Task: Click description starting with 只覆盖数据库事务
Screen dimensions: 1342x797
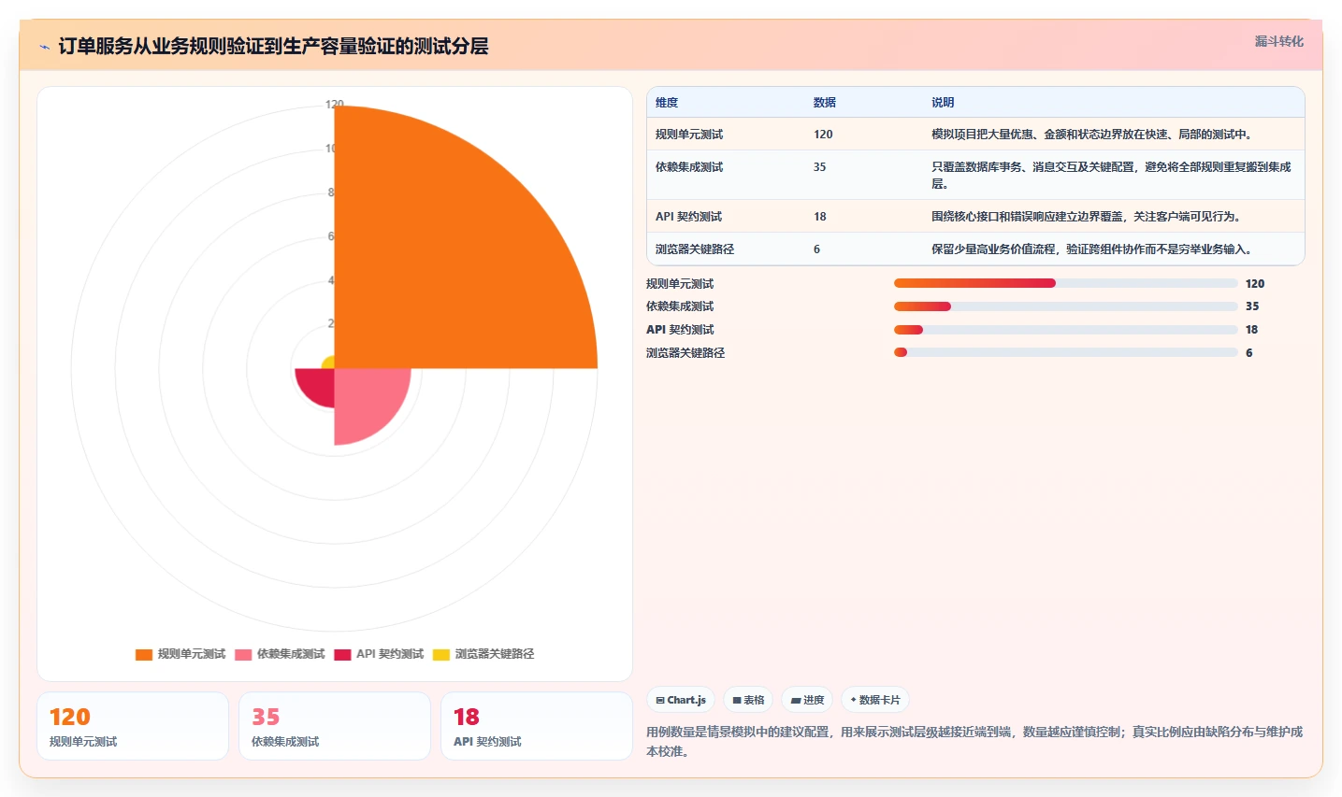Action: [1111, 176]
